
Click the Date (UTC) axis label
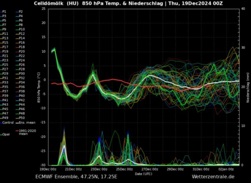(x=144, y=174)
